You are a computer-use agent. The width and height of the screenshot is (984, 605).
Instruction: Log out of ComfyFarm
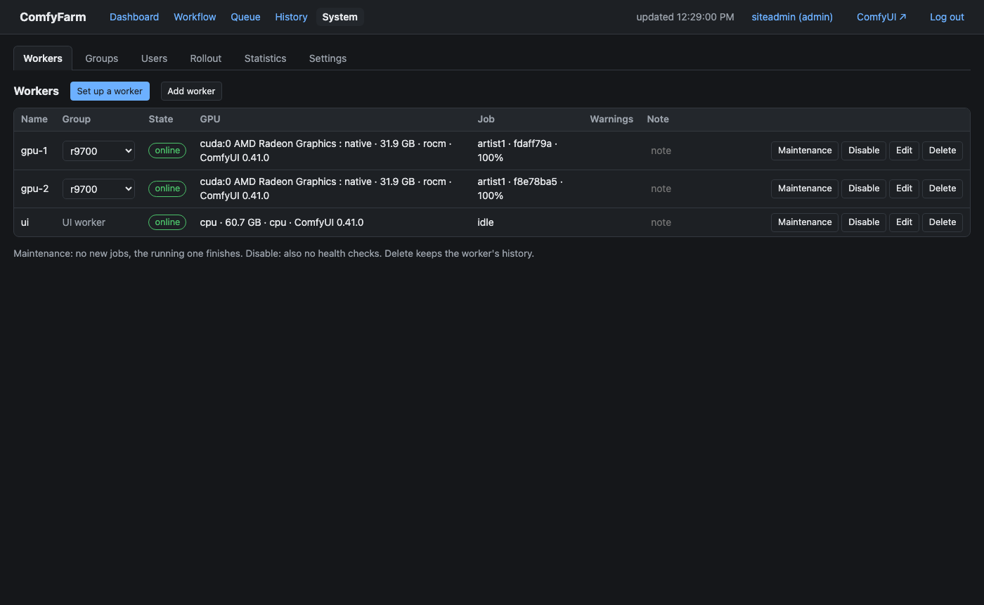click(947, 17)
